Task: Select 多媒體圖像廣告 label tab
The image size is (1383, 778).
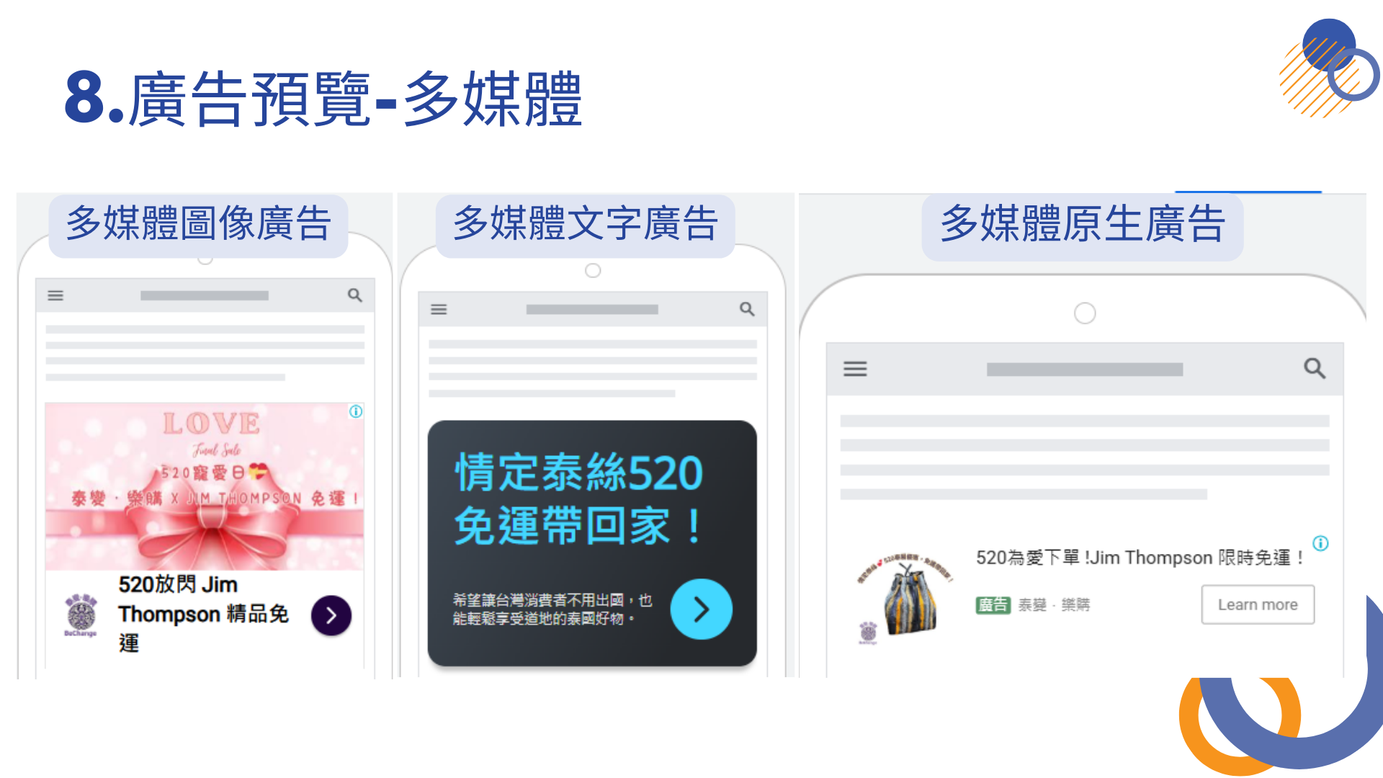Action: (x=198, y=225)
